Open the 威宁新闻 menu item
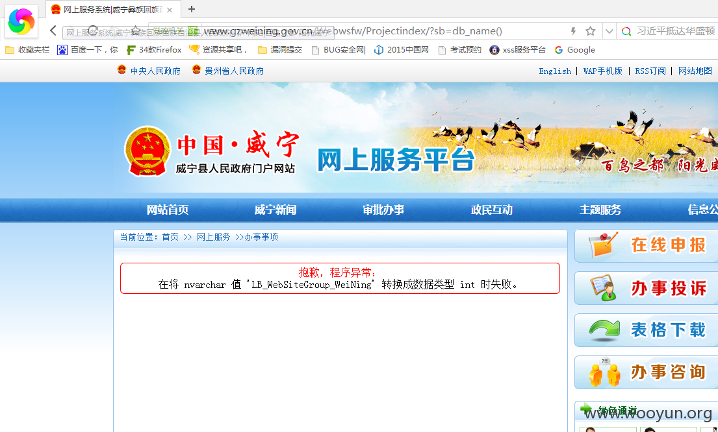Viewport: 718px width, 432px height. click(x=276, y=210)
